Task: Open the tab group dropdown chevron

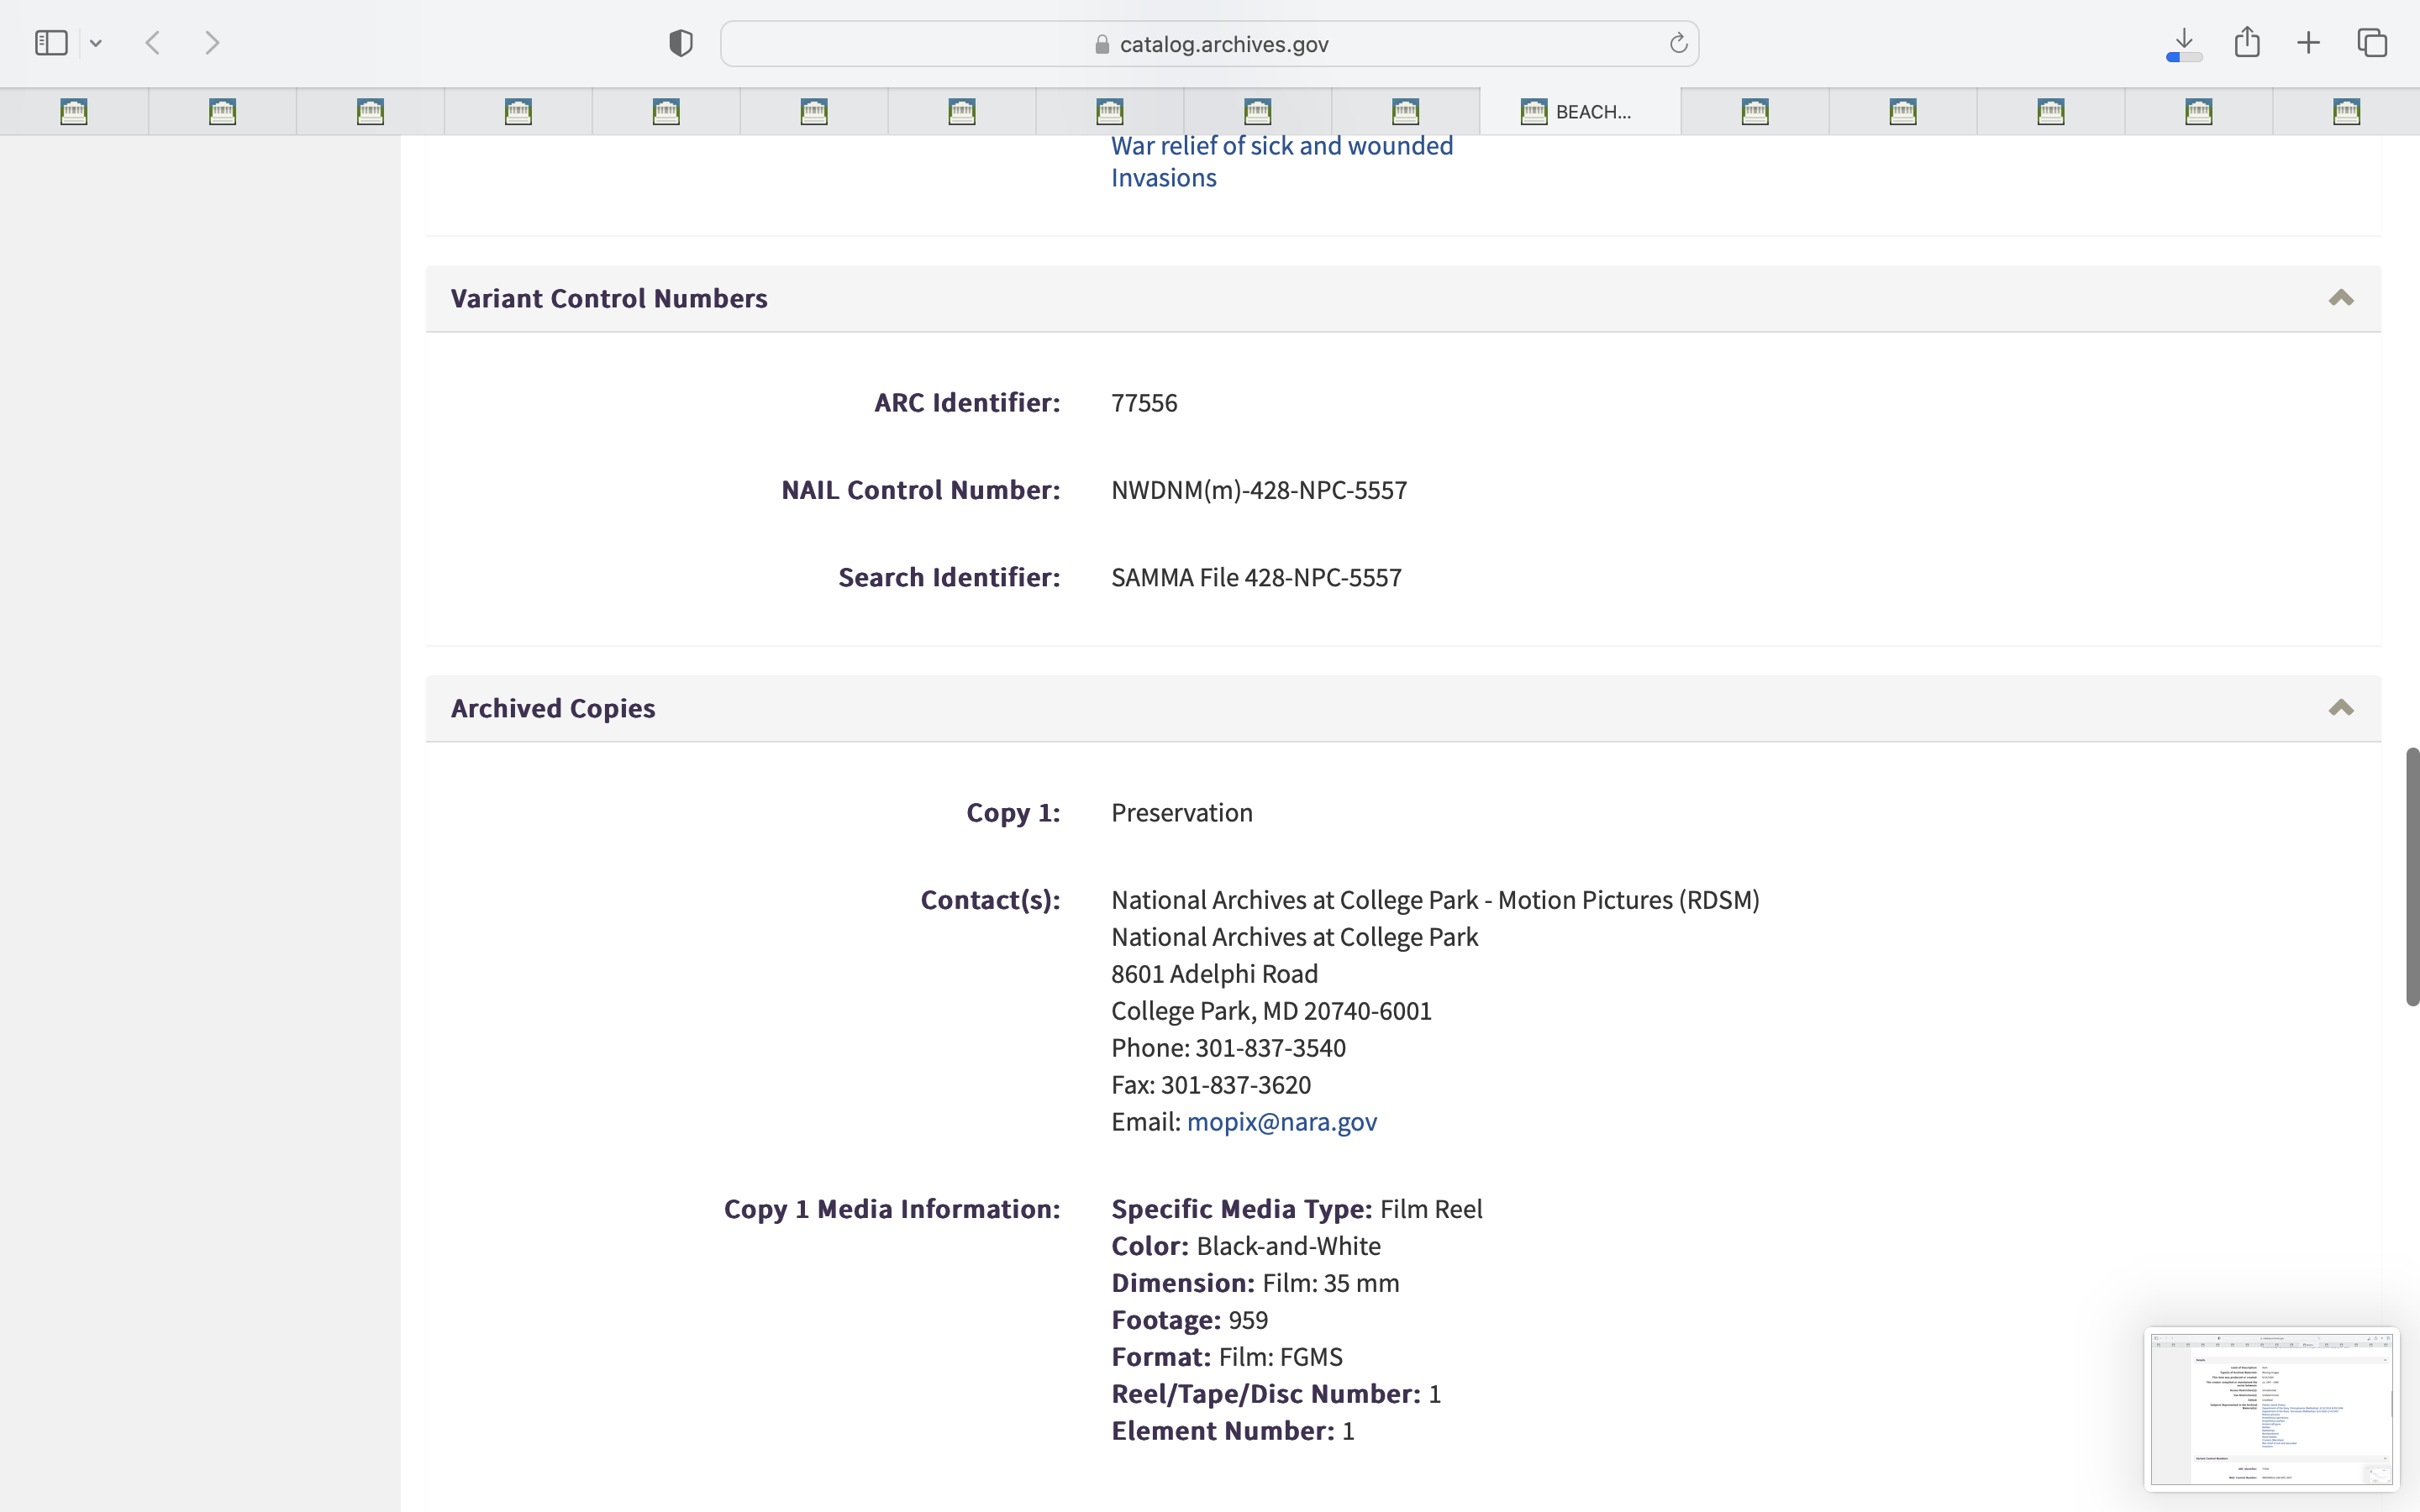Action: 96,43
